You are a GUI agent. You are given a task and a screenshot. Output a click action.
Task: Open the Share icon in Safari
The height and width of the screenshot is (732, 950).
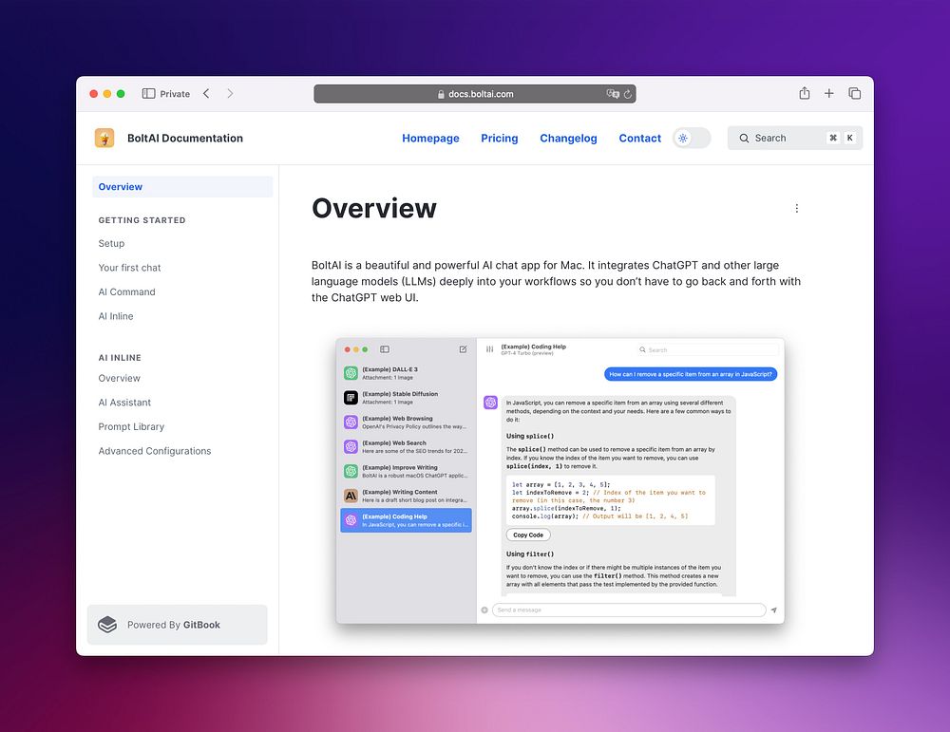pyautogui.click(x=804, y=93)
